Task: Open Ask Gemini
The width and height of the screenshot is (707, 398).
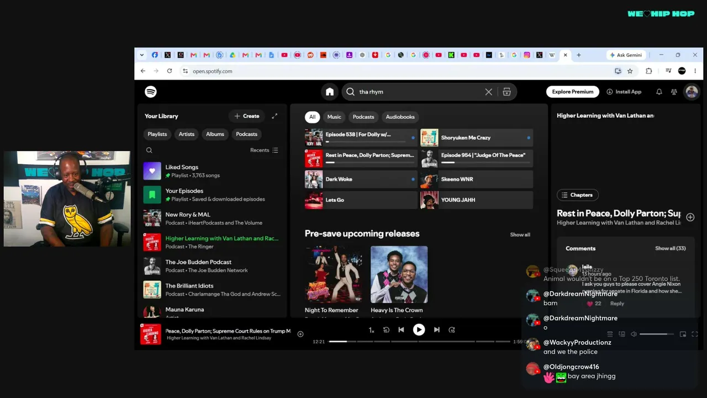Action: [x=625, y=55]
